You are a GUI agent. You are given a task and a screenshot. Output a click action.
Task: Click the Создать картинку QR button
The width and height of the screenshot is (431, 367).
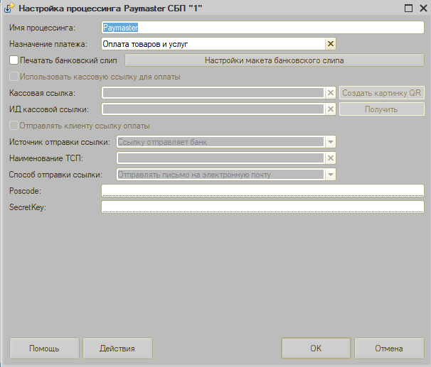[x=382, y=93]
